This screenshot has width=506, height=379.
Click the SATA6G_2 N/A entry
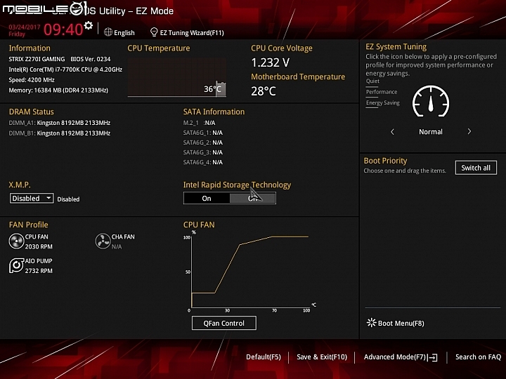point(202,142)
